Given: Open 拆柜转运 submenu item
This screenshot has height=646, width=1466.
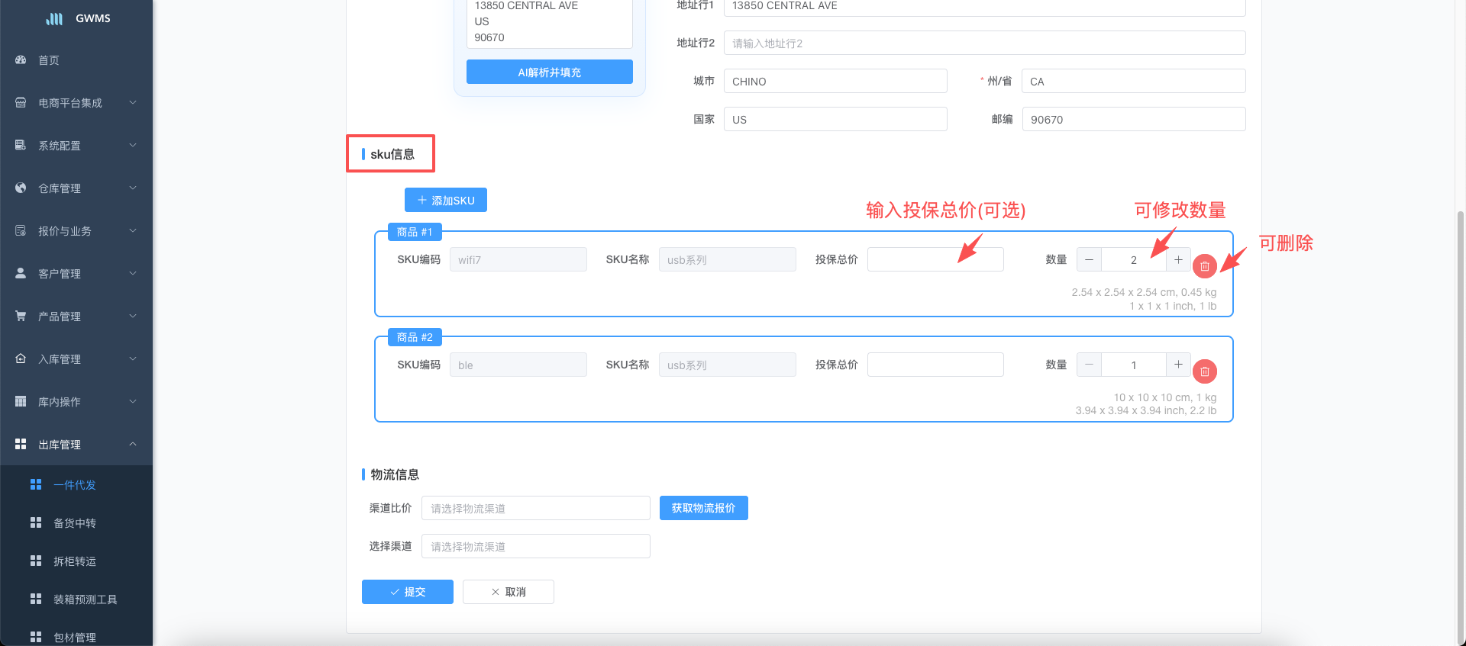Looking at the screenshot, I should pos(76,561).
